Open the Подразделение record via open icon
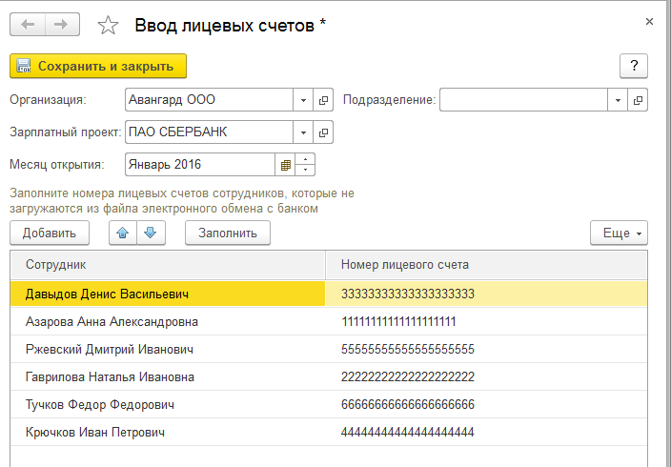 (638, 99)
